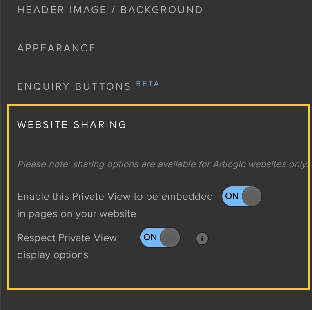Click 'Enable this Private View to be embedded' label

point(115,197)
